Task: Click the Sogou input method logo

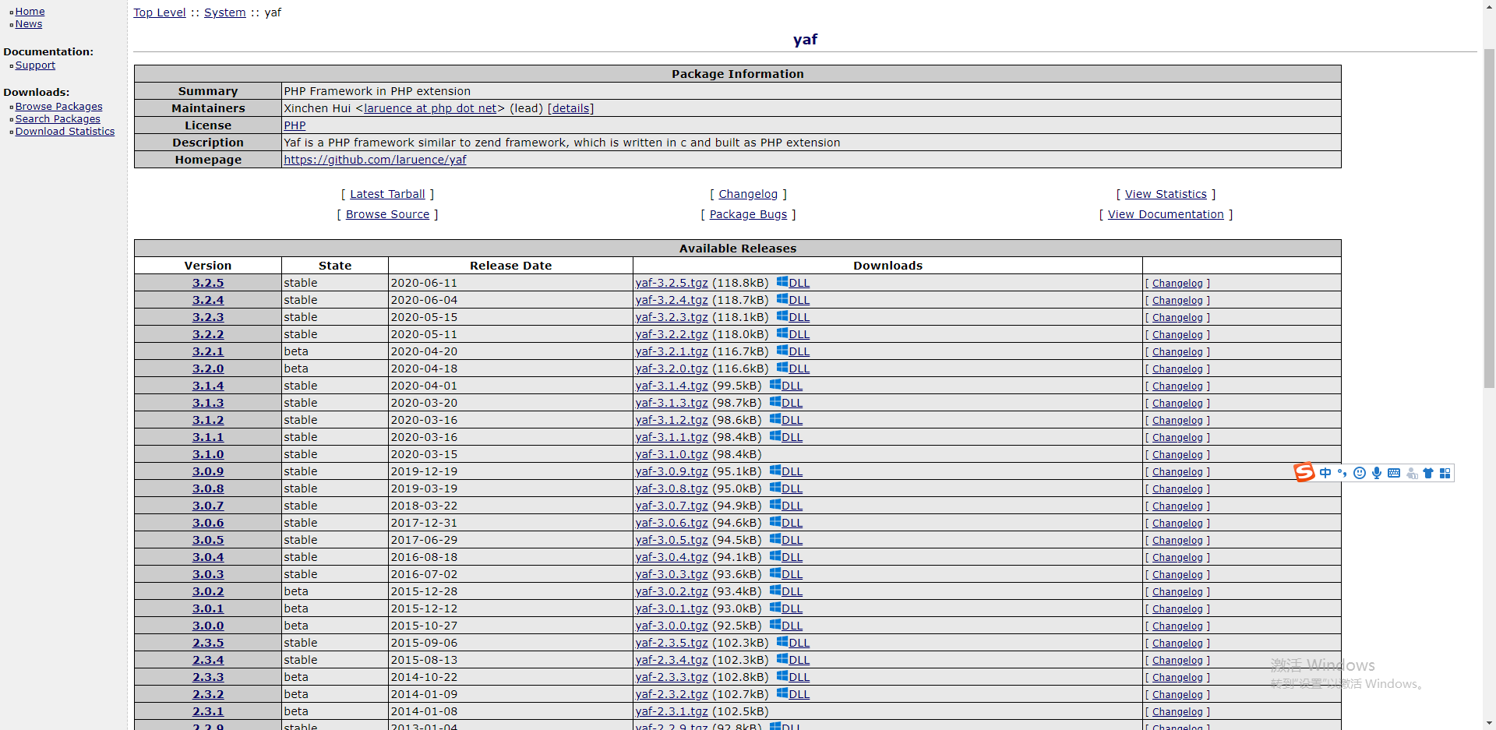Action: tap(1304, 472)
